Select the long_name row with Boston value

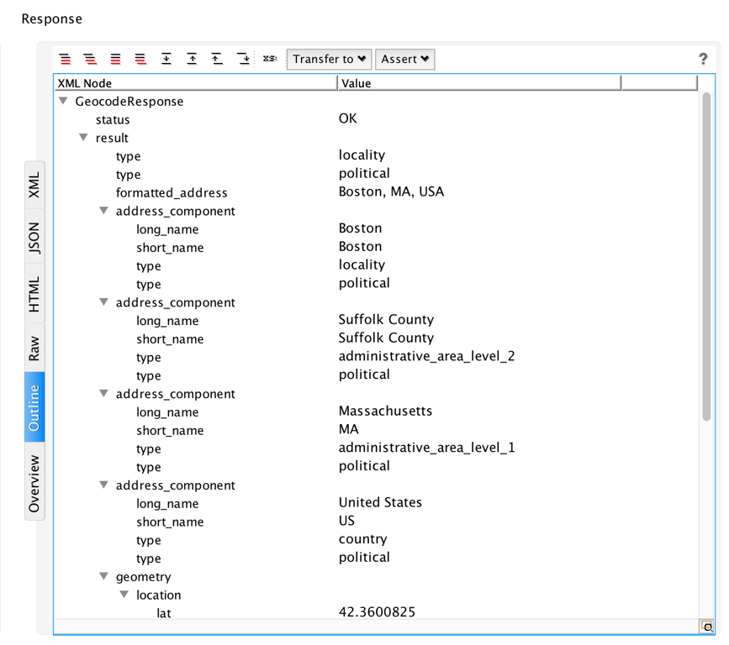(x=376, y=229)
